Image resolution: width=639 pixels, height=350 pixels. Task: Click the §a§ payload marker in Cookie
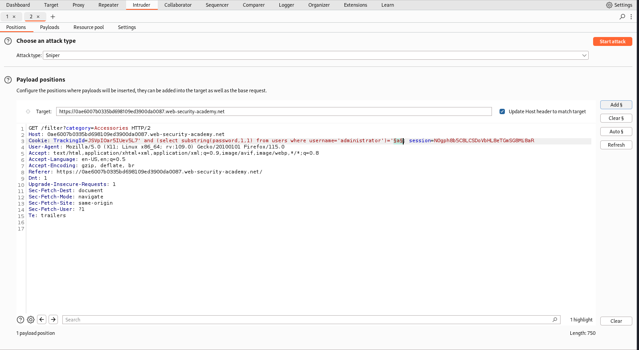click(398, 140)
